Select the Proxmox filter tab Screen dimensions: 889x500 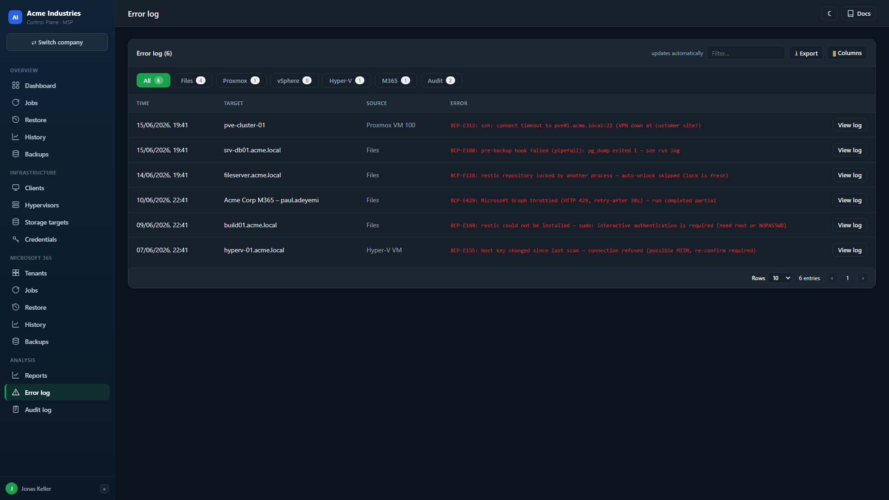[241, 81]
